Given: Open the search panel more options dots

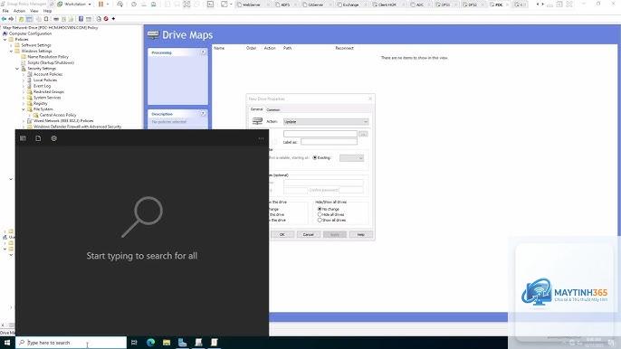Looking at the screenshot, I should [x=261, y=138].
